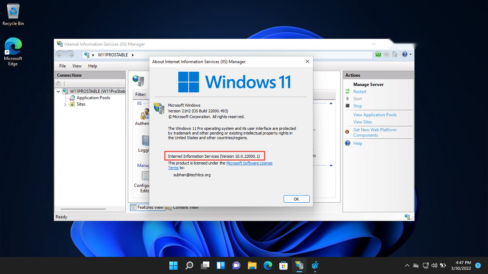Open the Windows Start button
The width and height of the screenshot is (488, 274).
coord(173,265)
